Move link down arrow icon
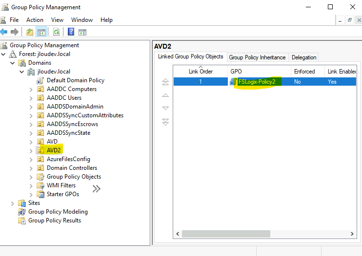 pyautogui.click(x=165, y=108)
